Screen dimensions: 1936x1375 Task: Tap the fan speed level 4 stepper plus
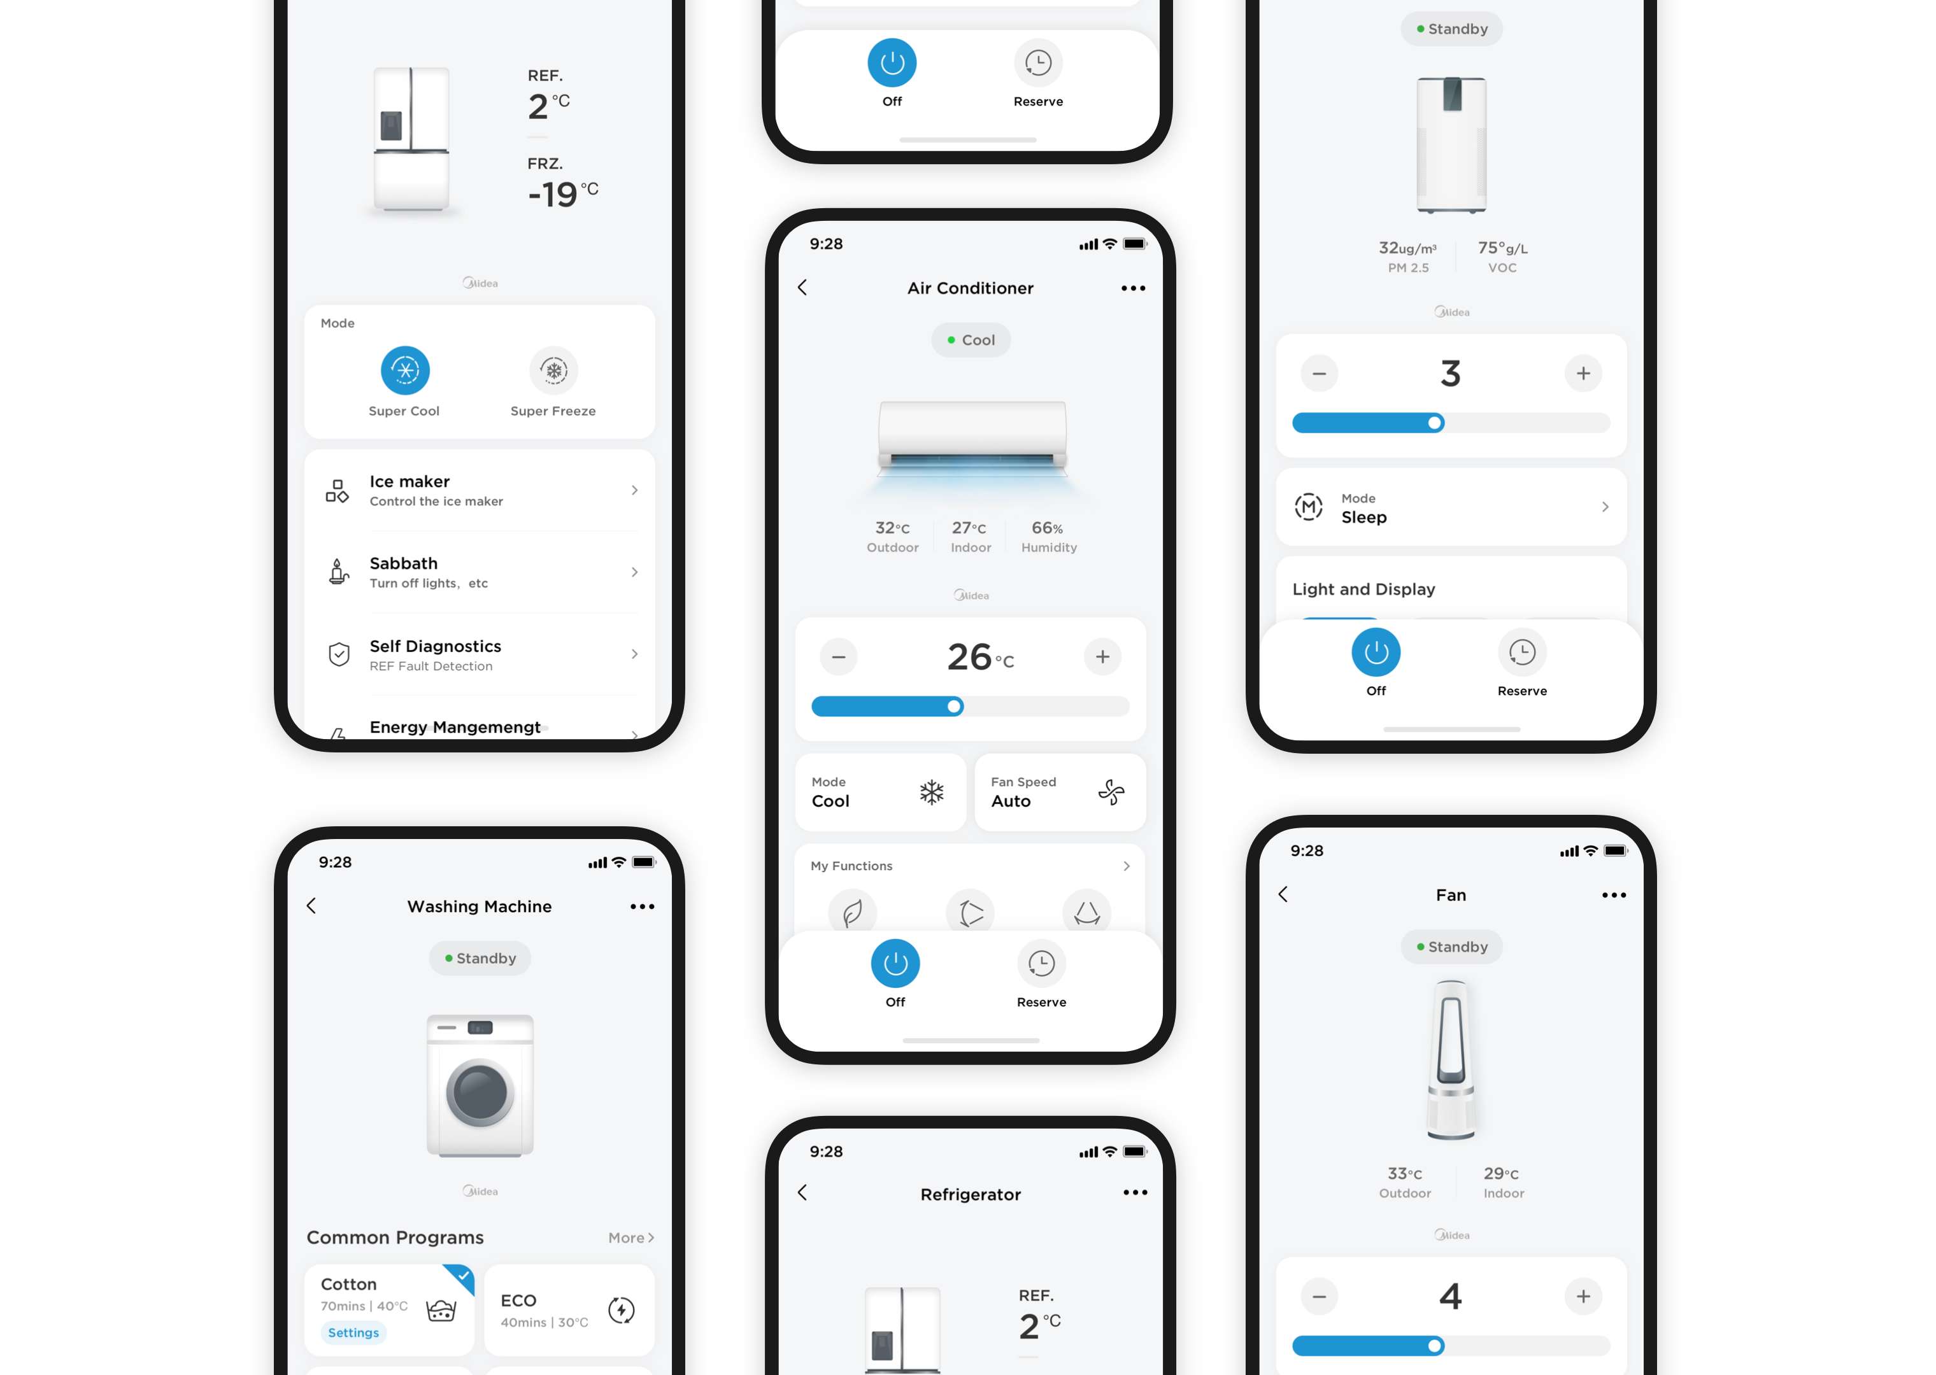tap(1581, 1295)
